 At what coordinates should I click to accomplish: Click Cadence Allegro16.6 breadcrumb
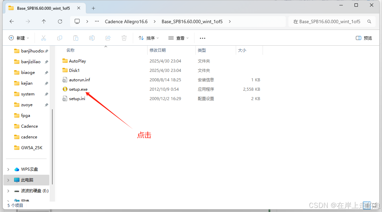coord(126,22)
